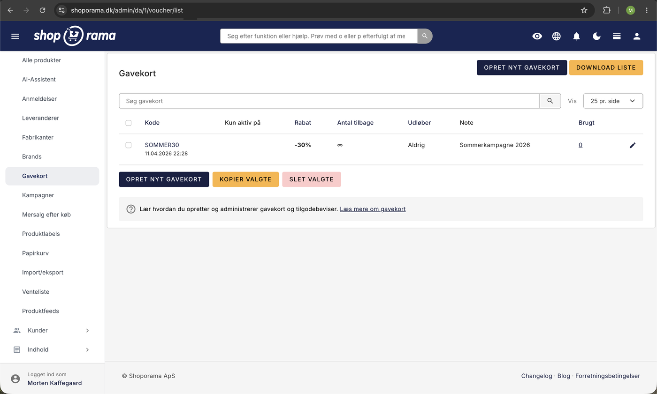The width and height of the screenshot is (657, 394).
Task: Click the magnifier button next to Søg gavekort
Action: (x=550, y=101)
